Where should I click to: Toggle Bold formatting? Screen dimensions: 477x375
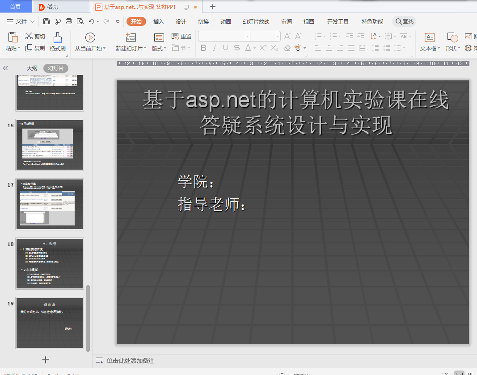203,48
